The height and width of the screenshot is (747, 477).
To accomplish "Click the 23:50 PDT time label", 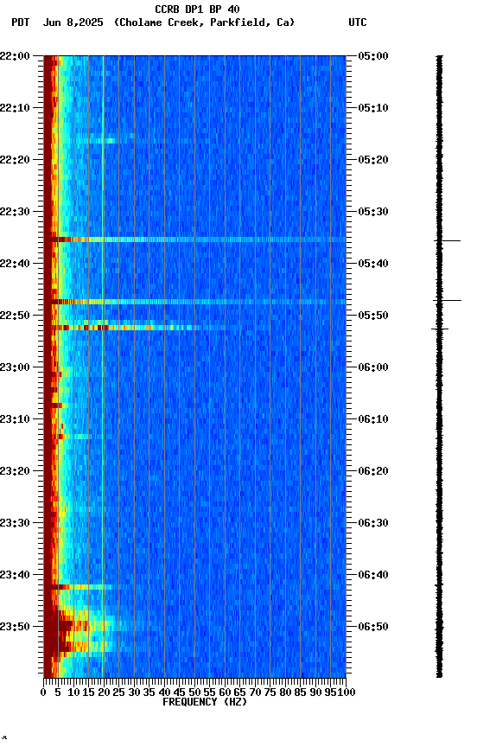I will pyautogui.click(x=15, y=627).
